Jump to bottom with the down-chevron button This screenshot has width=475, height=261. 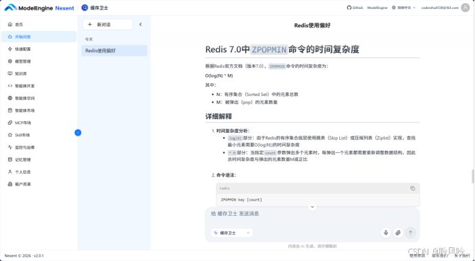pyautogui.click(x=312, y=207)
